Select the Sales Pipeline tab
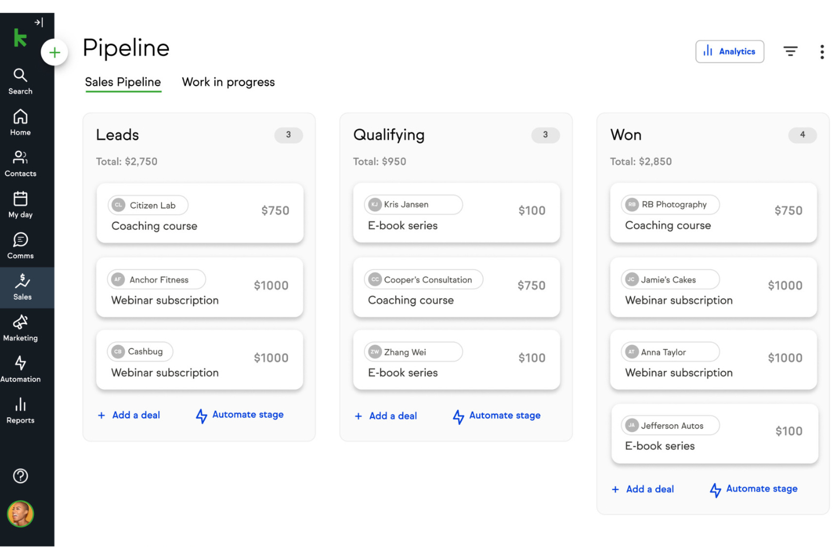Image resolution: width=839 pixels, height=559 pixels. [x=123, y=82]
